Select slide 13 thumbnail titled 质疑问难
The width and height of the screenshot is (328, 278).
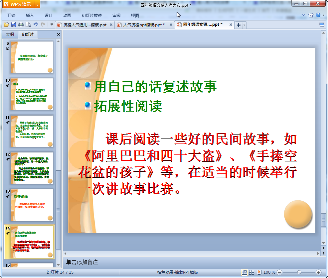32,205
